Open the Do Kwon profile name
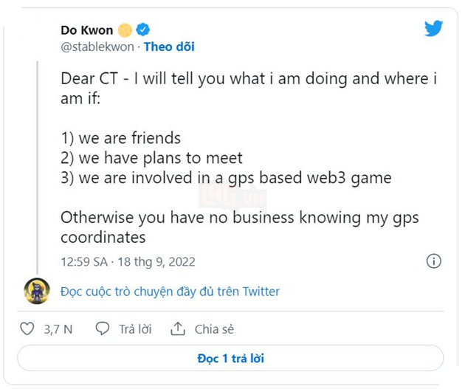This screenshot has height=389, width=465. (x=87, y=30)
